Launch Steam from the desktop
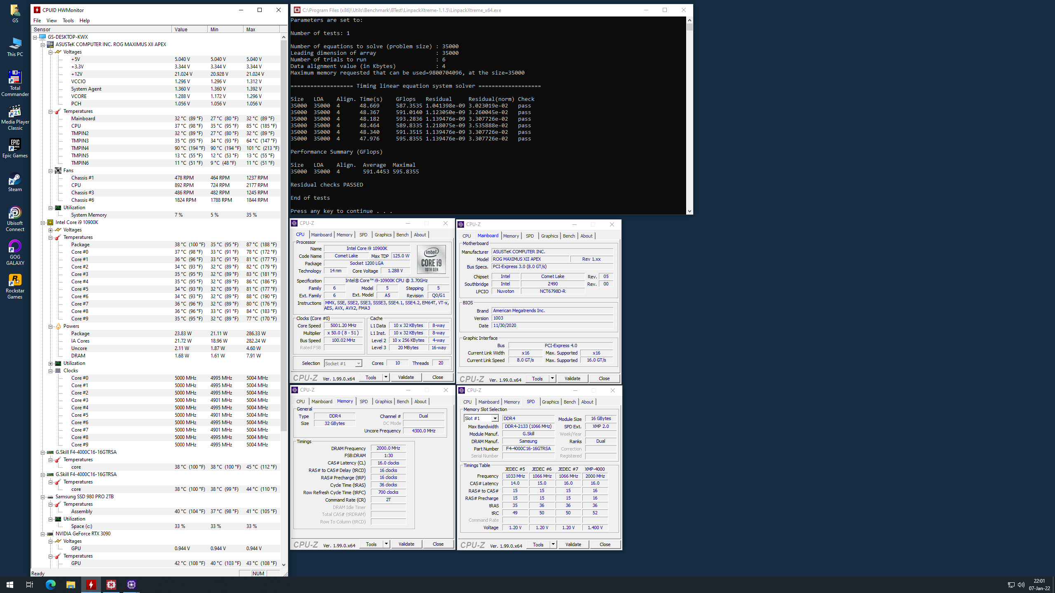The width and height of the screenshot is (1055, 593). coord(15,182)
